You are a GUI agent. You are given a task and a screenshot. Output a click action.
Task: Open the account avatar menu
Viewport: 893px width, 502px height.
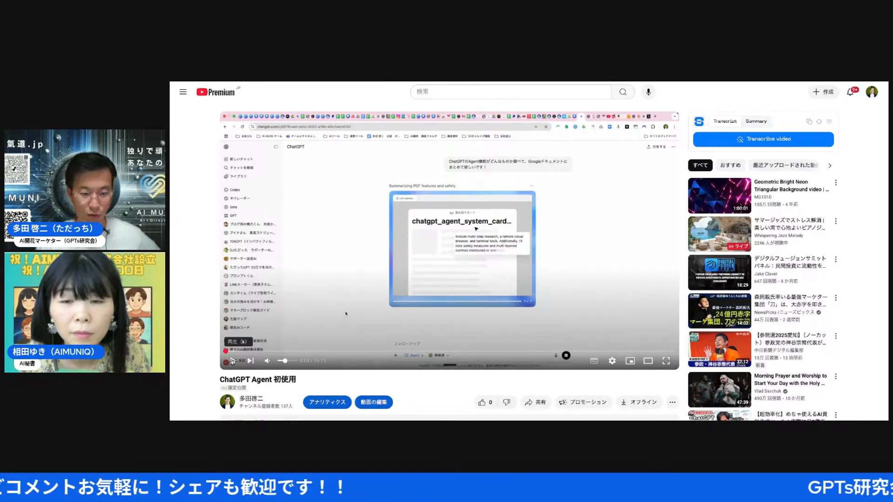pos(872,92)
